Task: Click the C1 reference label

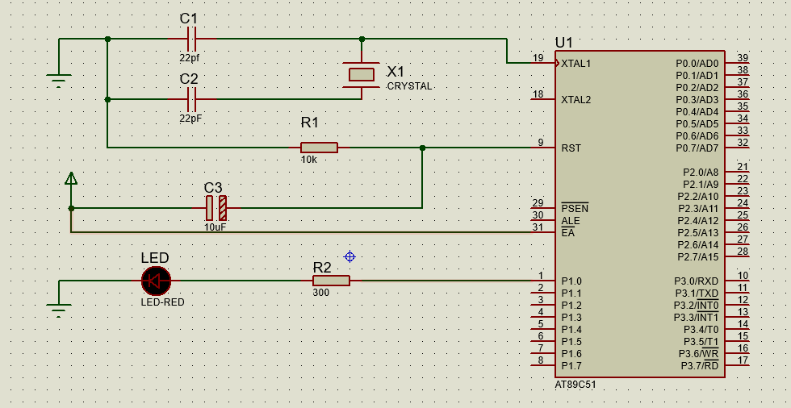Action: click(189, 19)
